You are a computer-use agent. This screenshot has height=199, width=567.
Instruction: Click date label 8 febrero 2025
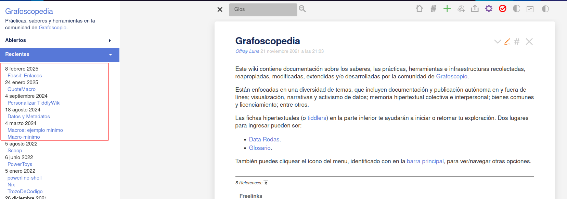[x=22, y=69]
